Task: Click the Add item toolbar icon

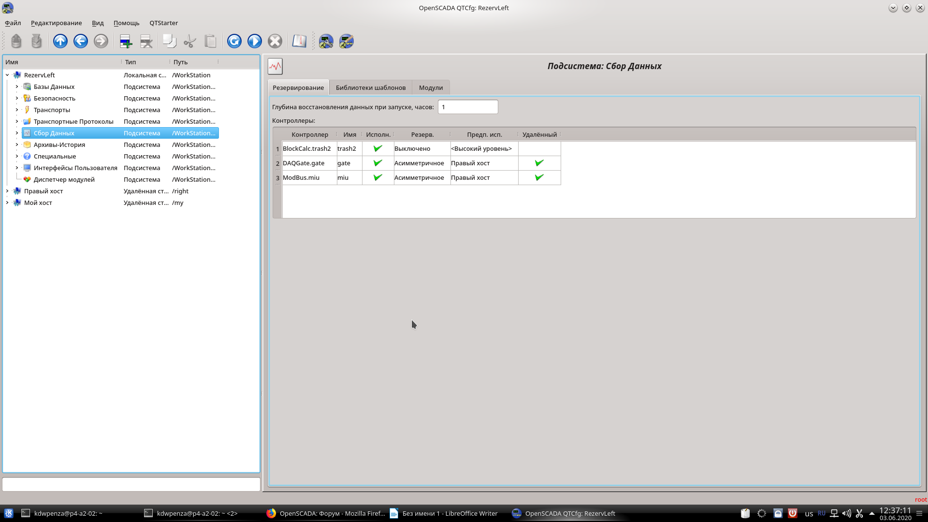Action: click(126, 41)
